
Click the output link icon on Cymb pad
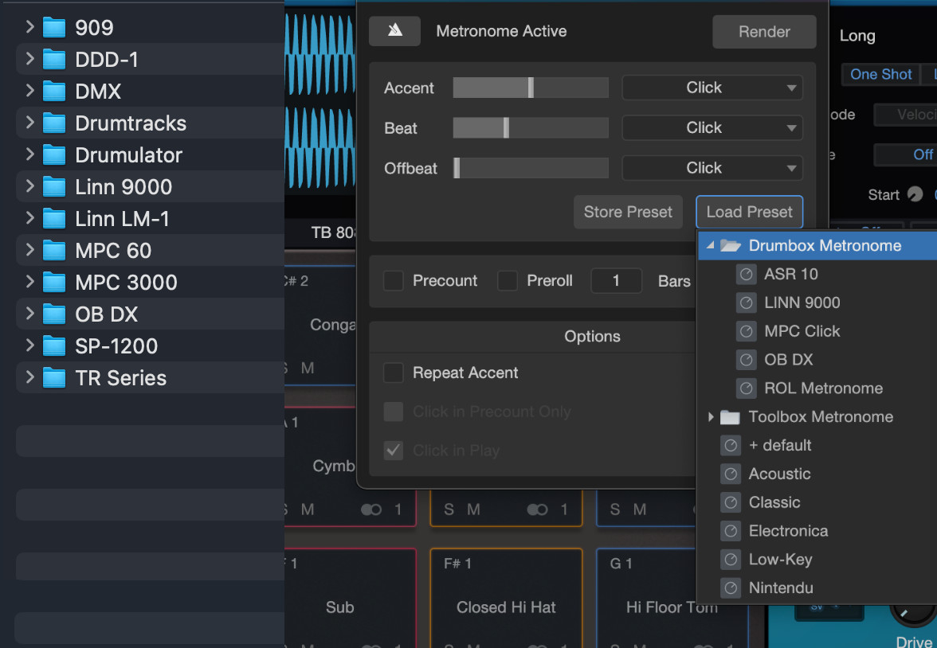click(x=371, y=509)
